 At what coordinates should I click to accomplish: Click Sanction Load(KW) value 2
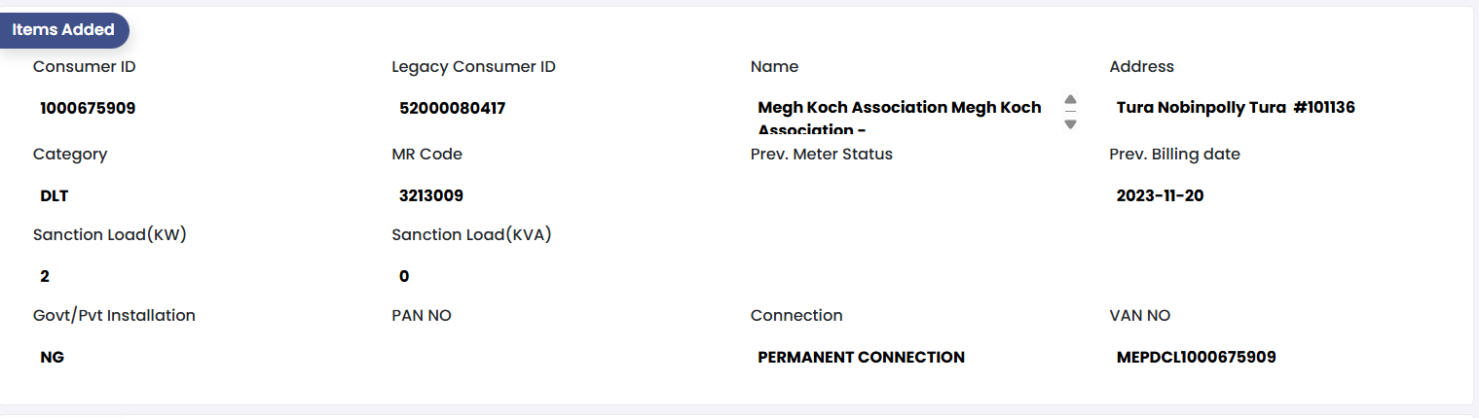45,277
